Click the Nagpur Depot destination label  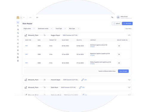[55, 35]
